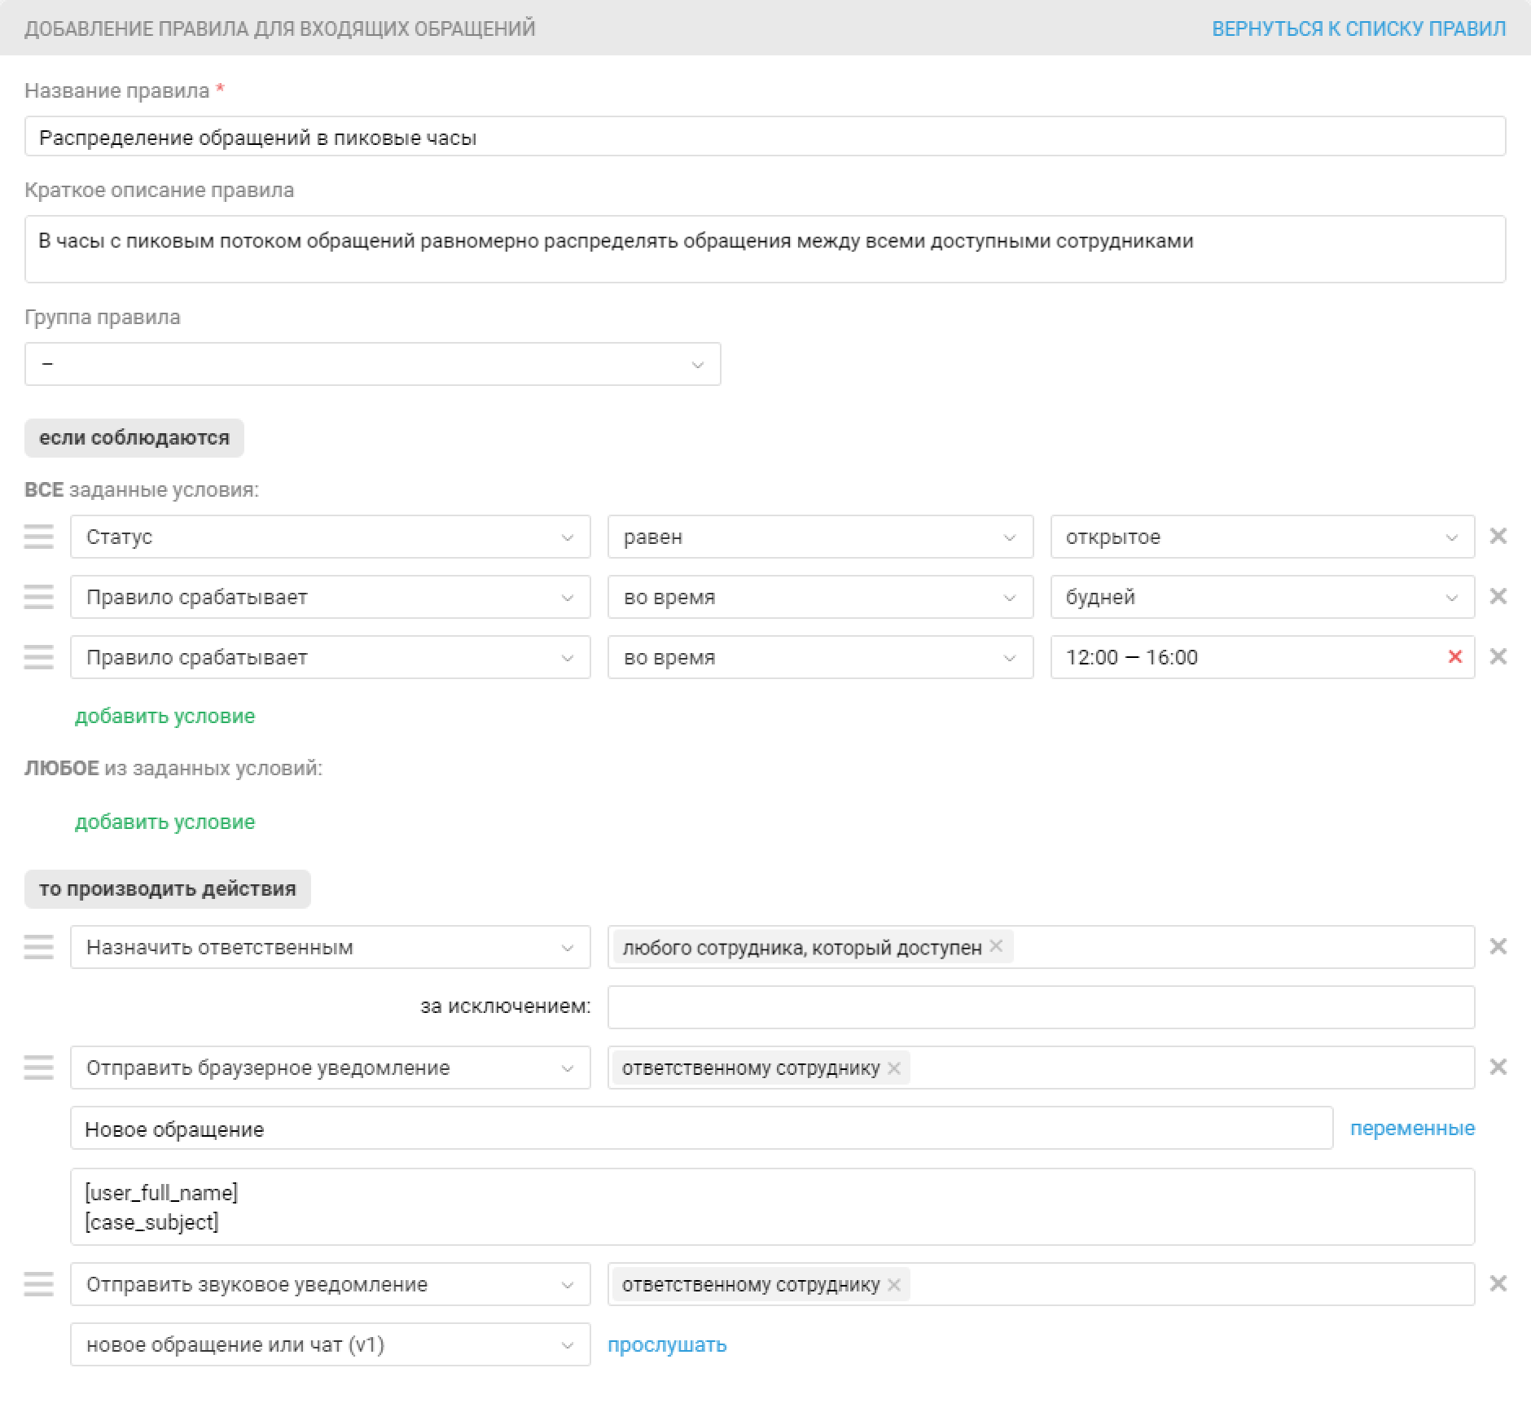Viewport: 1531px width, 1425px height.
Task: Open the переменные variables link
Action: (1412, 1128)
